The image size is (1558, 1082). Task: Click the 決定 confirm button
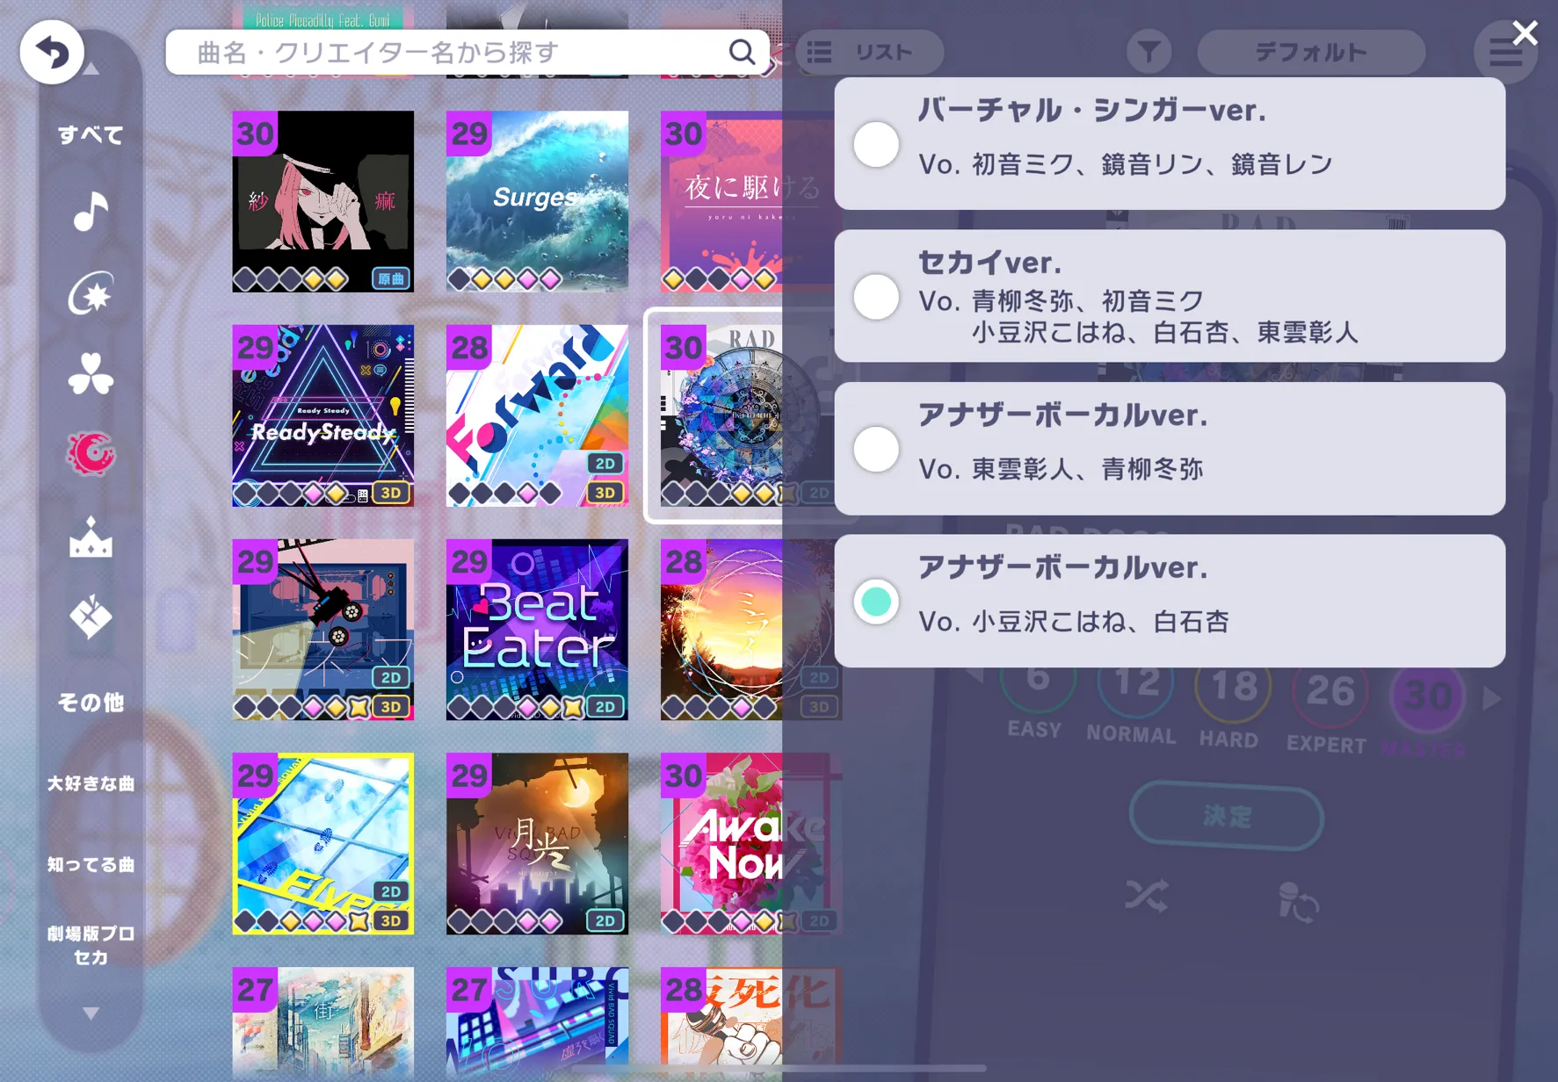(x=1227, y=816)
